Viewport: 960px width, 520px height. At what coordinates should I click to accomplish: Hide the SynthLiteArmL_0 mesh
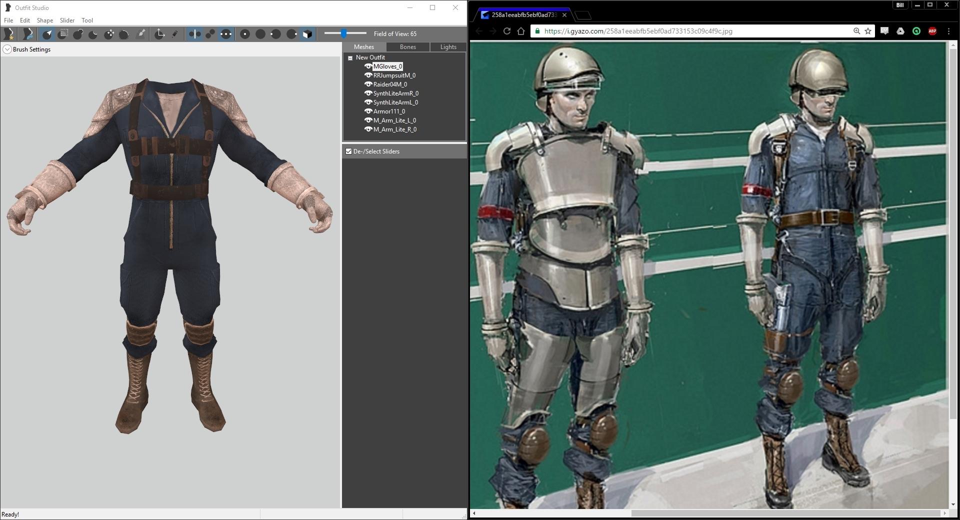tap(368, 102)
